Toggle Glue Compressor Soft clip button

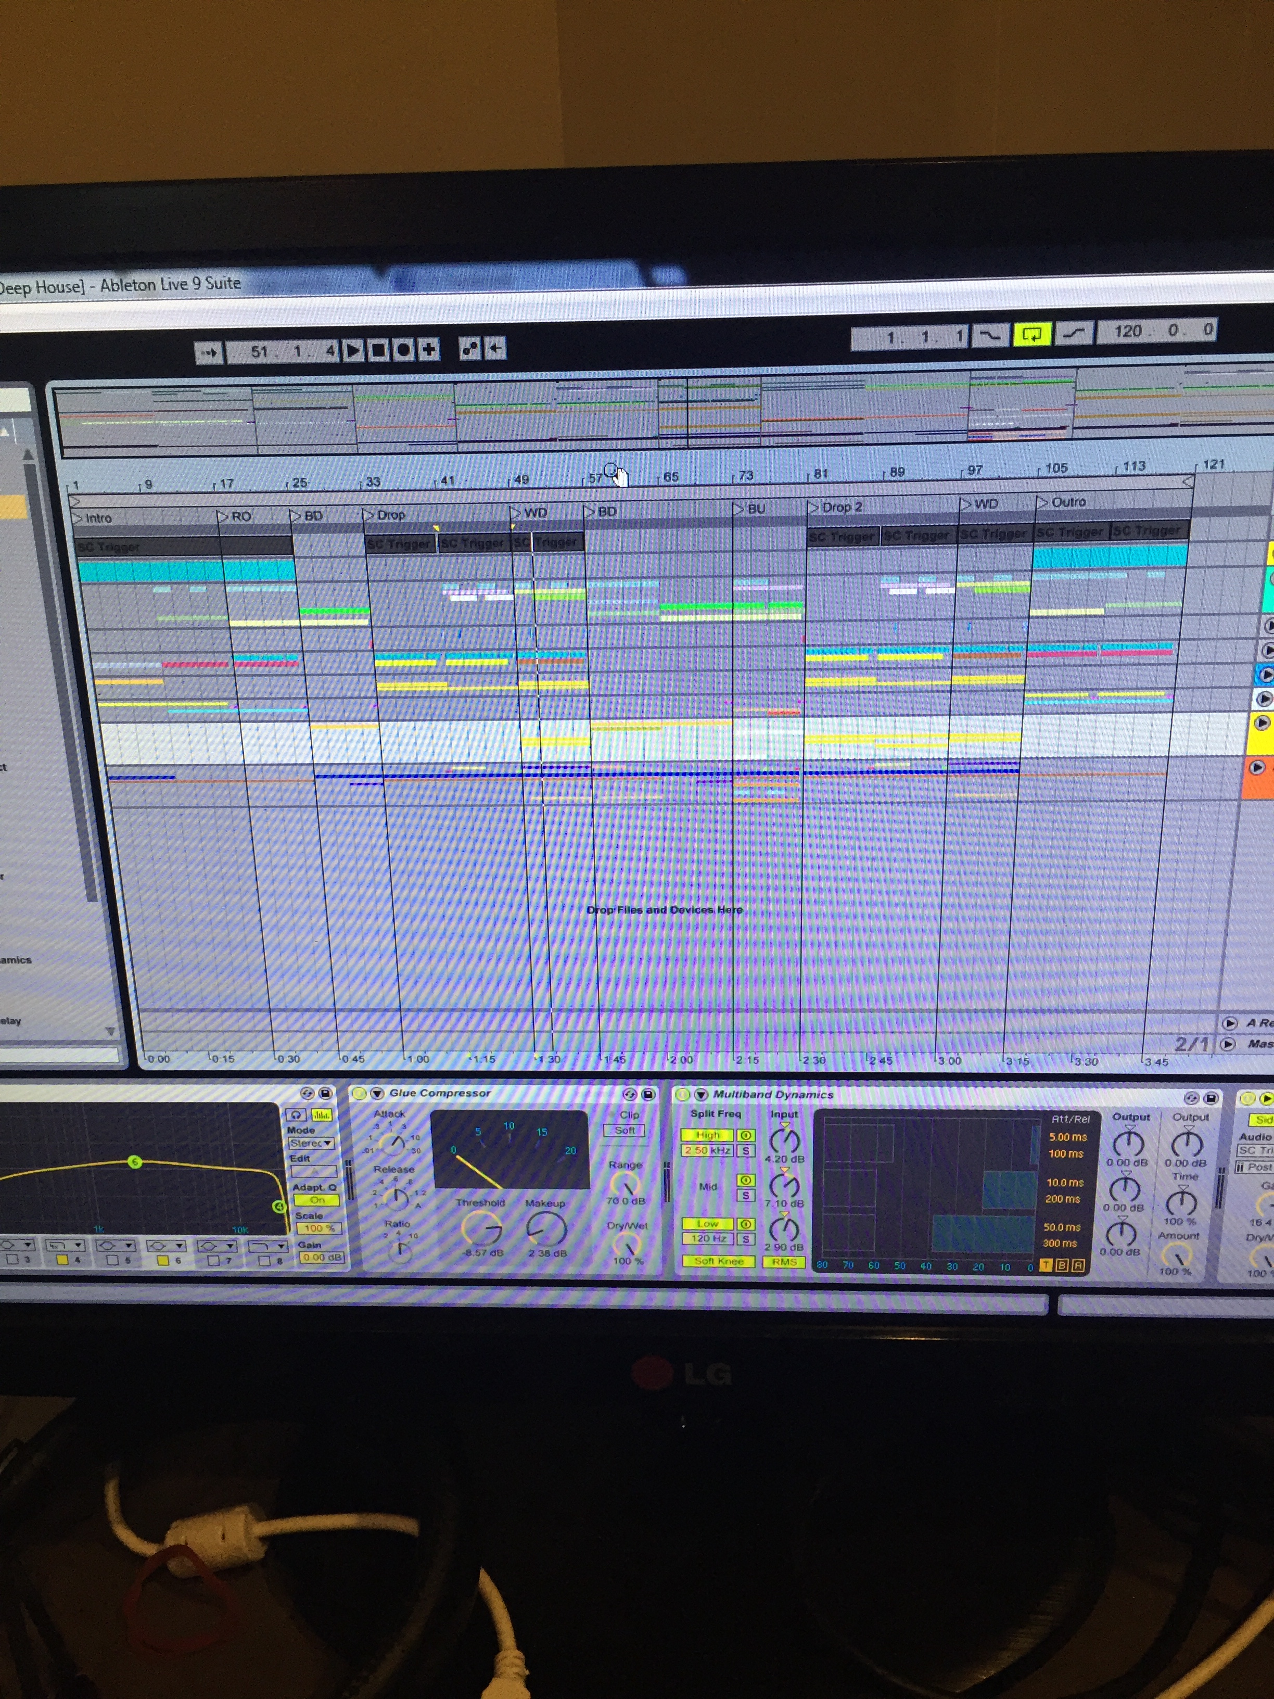[625, 1130]
